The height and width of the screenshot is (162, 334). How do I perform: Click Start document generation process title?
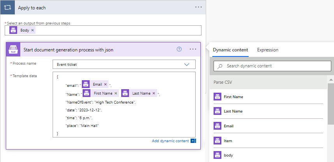click(68, 50)
